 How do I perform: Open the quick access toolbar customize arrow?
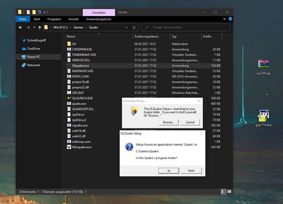(44, 12)
